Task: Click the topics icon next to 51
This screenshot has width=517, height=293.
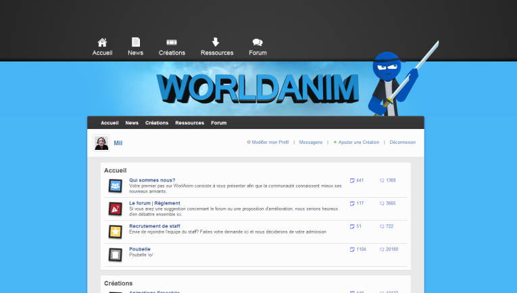Action: pyautogui.click(x=352, y=226)
